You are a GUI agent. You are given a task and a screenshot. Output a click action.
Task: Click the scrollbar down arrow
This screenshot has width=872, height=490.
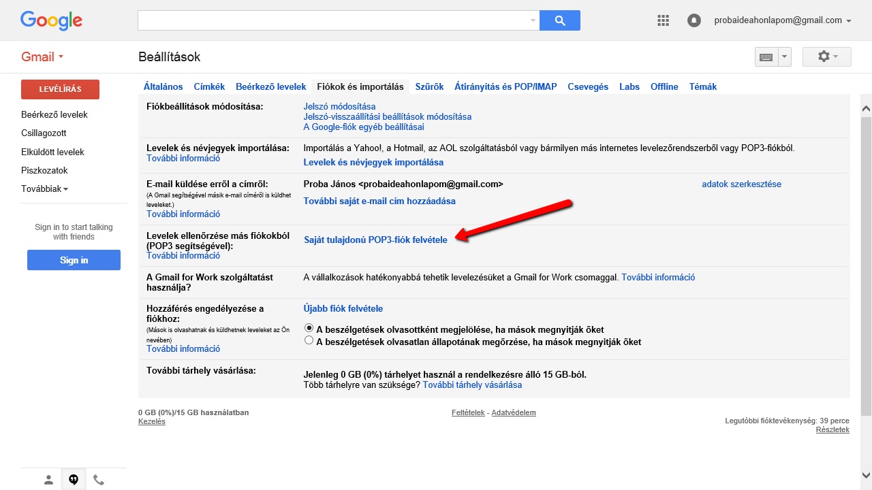pos(866,475)
